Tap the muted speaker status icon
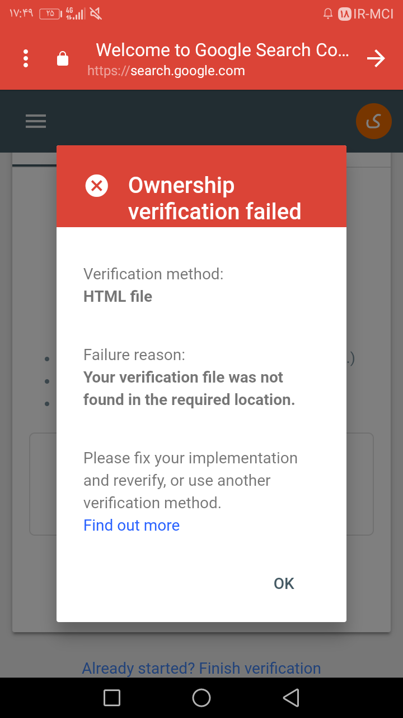This screenshot has width=403, height=718. pyautogui.click(x=96, y=13)
